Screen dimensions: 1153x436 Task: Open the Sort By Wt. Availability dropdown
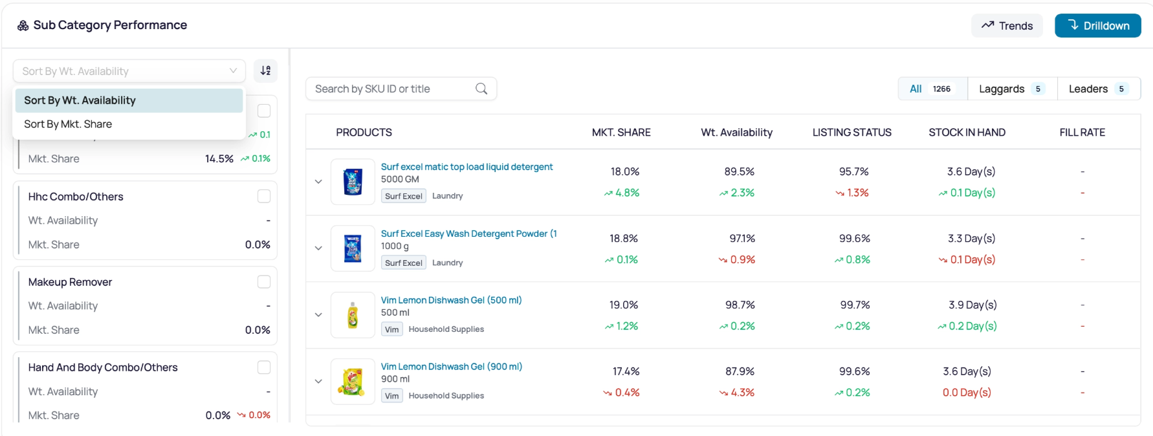129,71
